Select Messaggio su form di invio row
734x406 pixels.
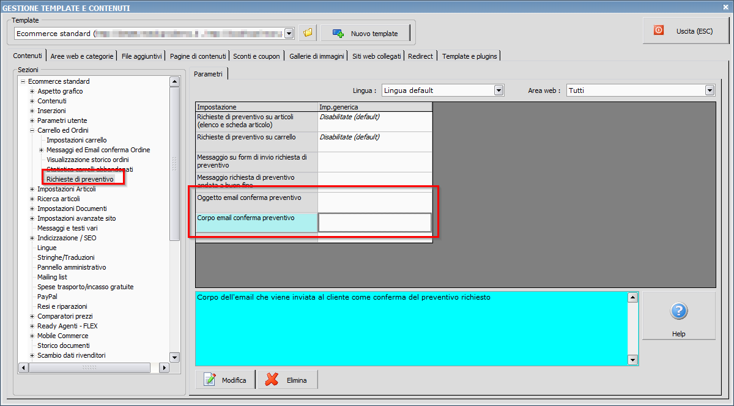[x=314, y=162]
